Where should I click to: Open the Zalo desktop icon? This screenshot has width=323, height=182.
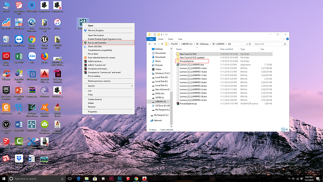(x=32, y=57)
